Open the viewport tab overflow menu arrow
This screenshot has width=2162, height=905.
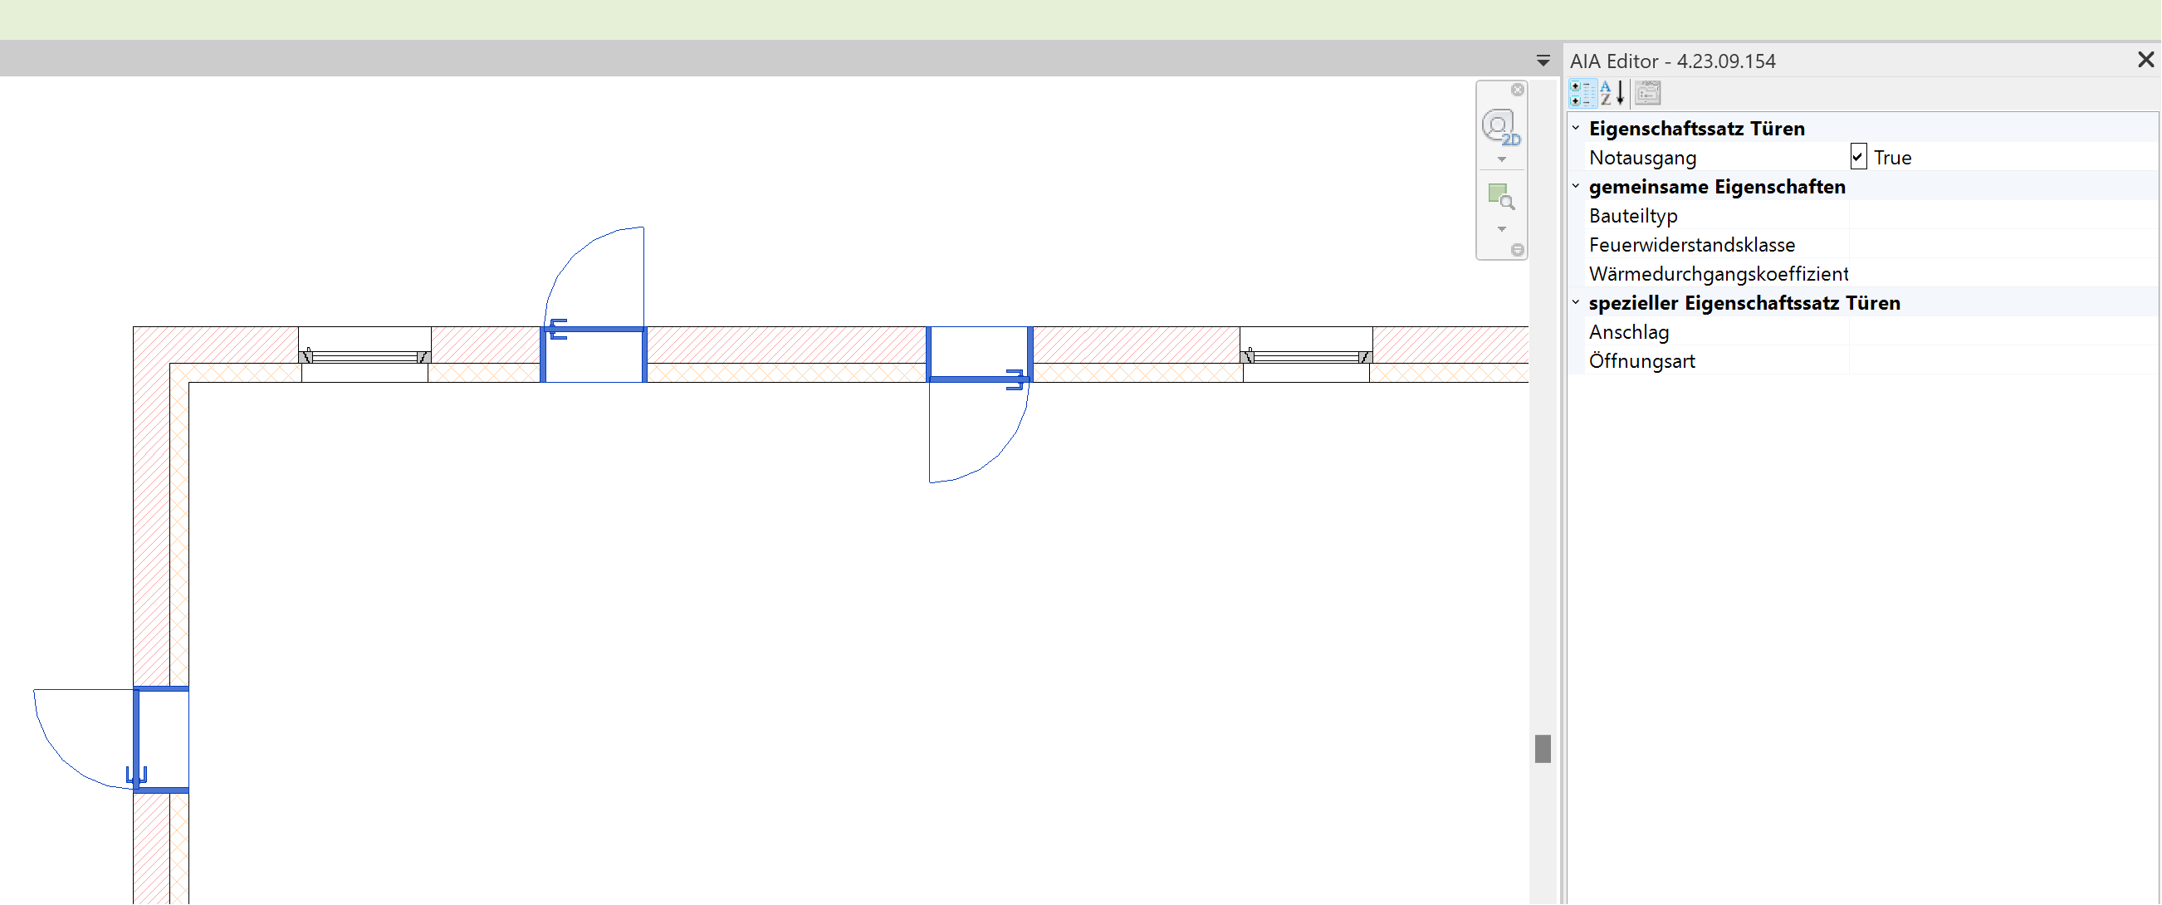[x=1543, y=61]
